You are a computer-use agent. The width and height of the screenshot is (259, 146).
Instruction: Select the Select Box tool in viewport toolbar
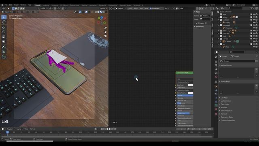point(4,17)
